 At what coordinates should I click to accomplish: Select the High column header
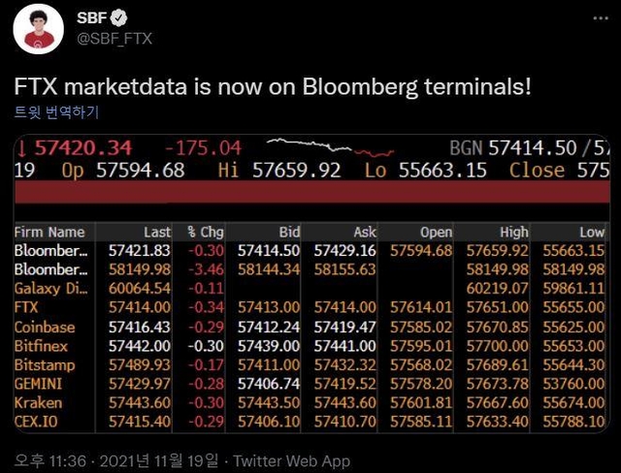[513, 233]
